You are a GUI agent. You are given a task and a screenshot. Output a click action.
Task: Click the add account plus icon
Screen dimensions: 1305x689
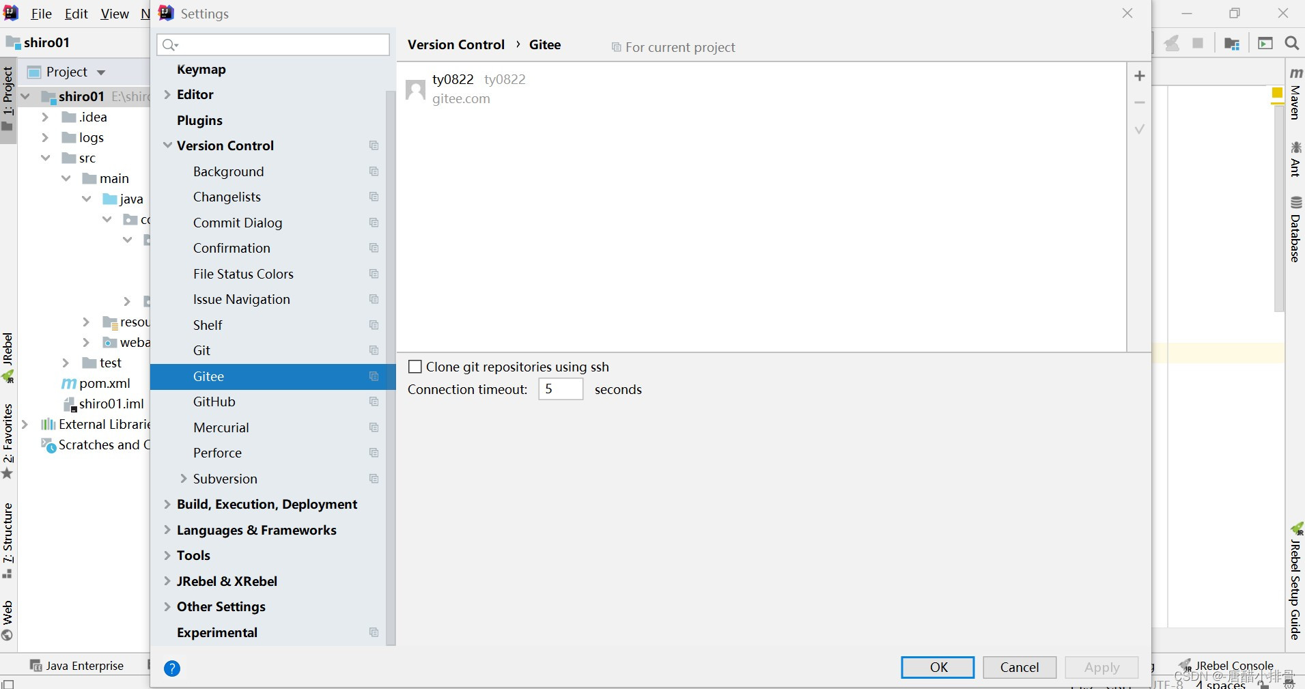pyautogui.click(x=1139, y=76)
